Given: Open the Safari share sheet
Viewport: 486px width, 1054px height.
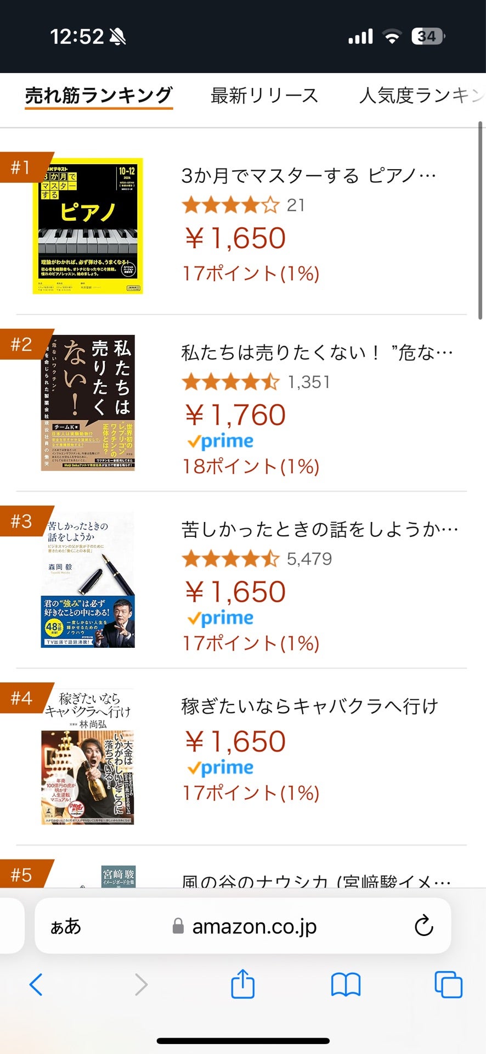Looking at the screenshot, I should point(242,983).
